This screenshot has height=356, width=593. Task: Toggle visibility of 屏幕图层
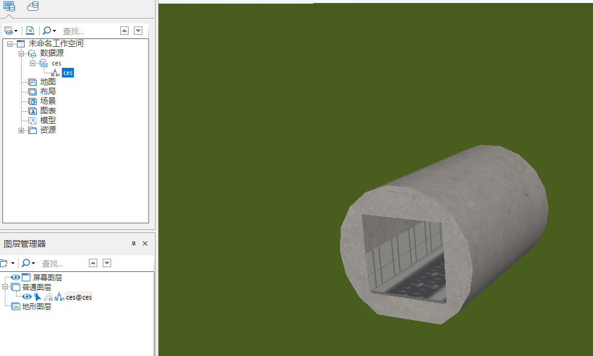click(x=16, y=277)
